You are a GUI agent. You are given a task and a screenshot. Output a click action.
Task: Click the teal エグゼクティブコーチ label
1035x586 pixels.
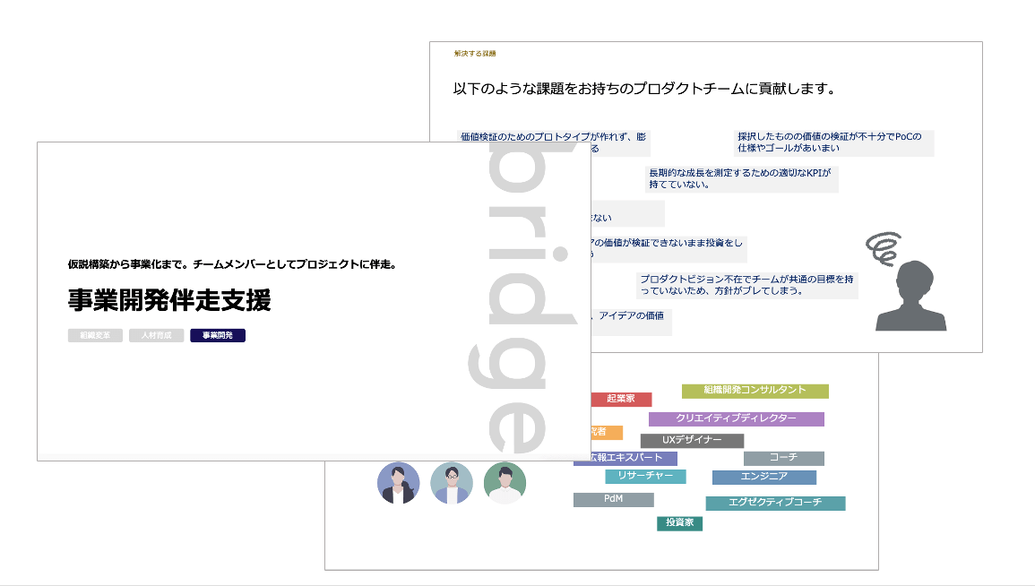774,503
